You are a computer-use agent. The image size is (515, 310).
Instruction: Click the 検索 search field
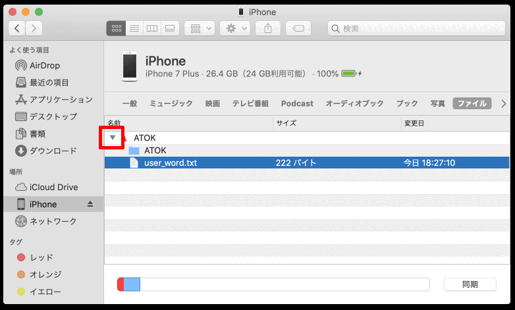point(415,28)
